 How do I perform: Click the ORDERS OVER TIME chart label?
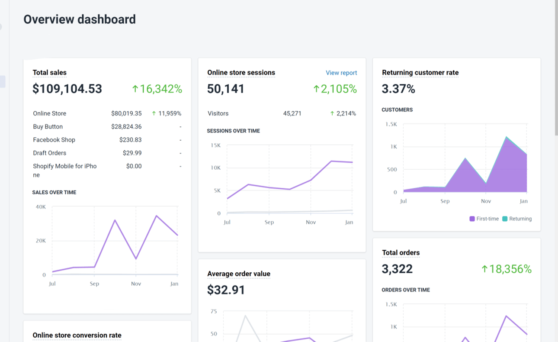406,290
